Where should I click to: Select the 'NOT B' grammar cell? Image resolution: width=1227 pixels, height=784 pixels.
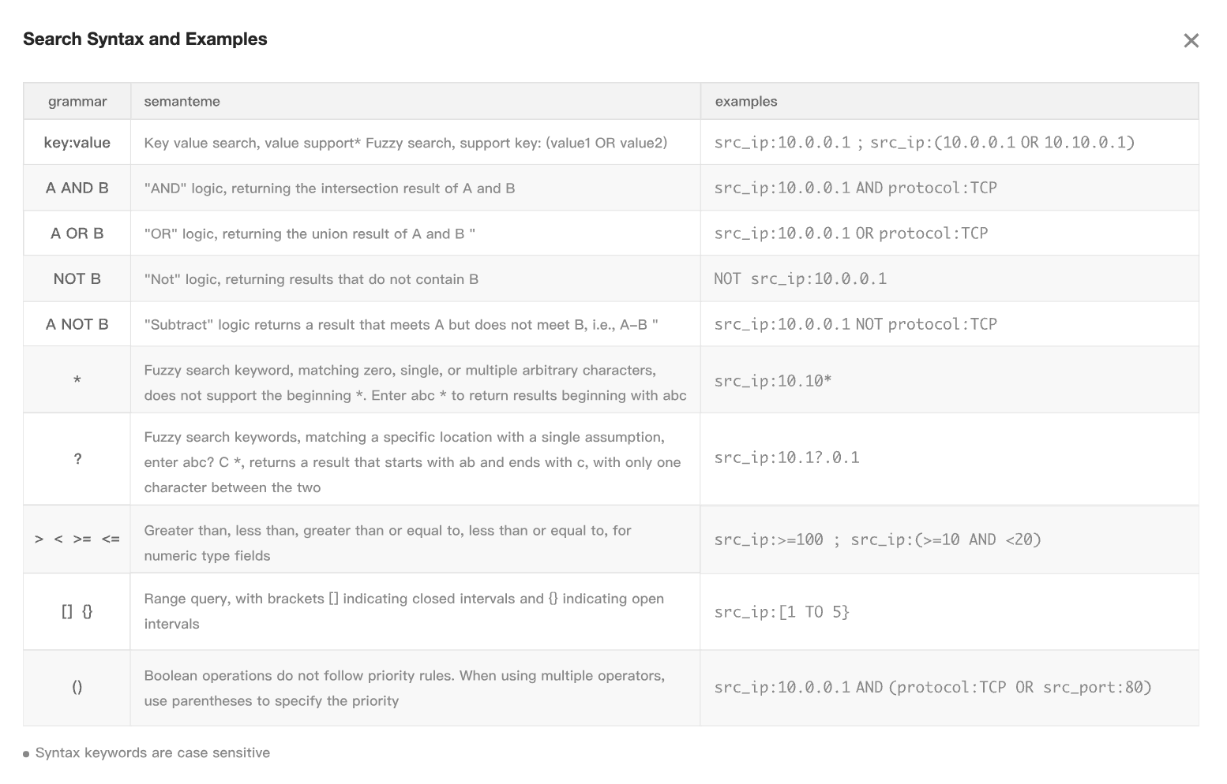[77, 279]
